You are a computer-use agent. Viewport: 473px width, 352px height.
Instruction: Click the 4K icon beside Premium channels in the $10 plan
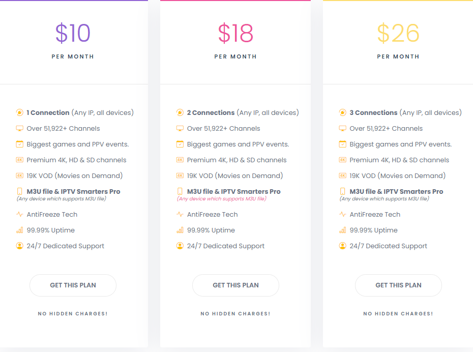[19, 160]
